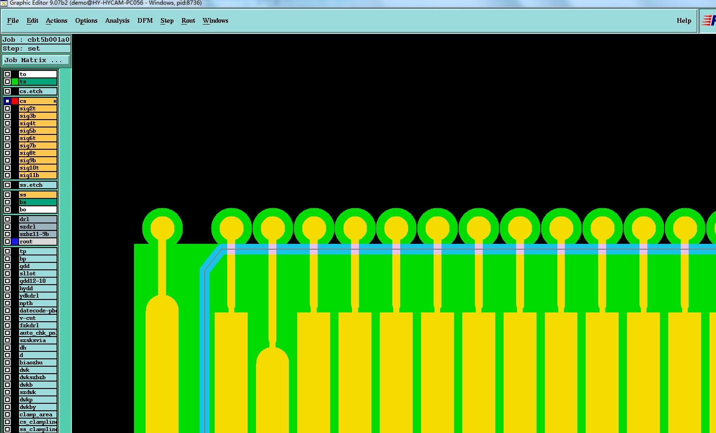Open the Edit menu
This screenshot has width=716, height=433.
pos(32,21)
